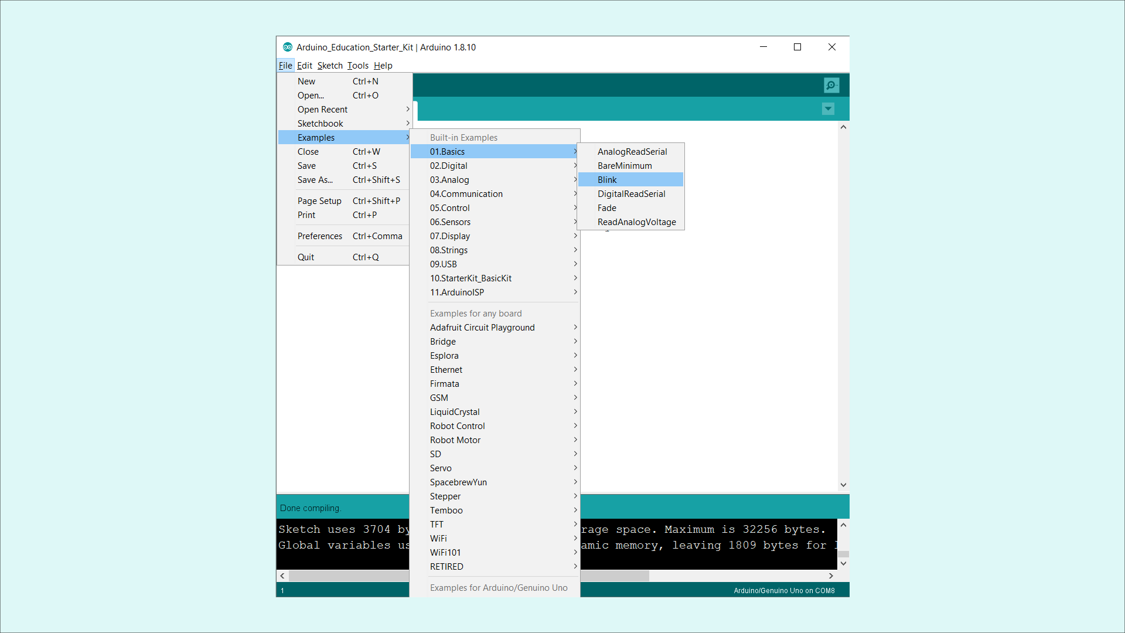Screen dimensions: 1125x633
Task: Click console horizontal scrollbar left arrow
Action: pos(282,576)
